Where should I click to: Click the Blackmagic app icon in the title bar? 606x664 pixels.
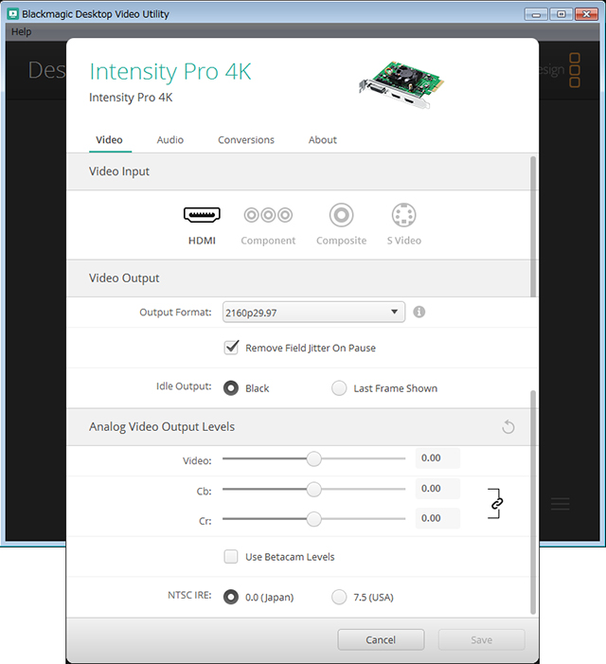(x=13, y=14)
